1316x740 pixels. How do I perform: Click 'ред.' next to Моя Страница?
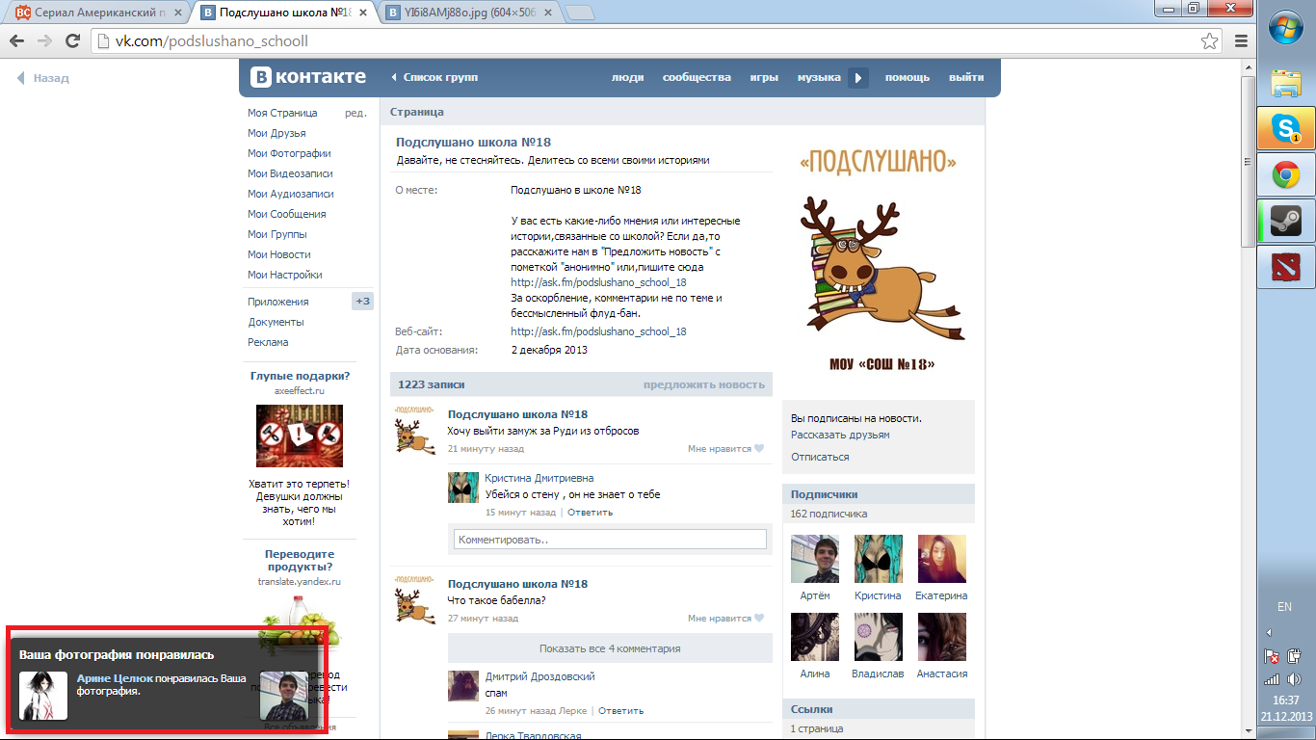[x=355, y=113]
